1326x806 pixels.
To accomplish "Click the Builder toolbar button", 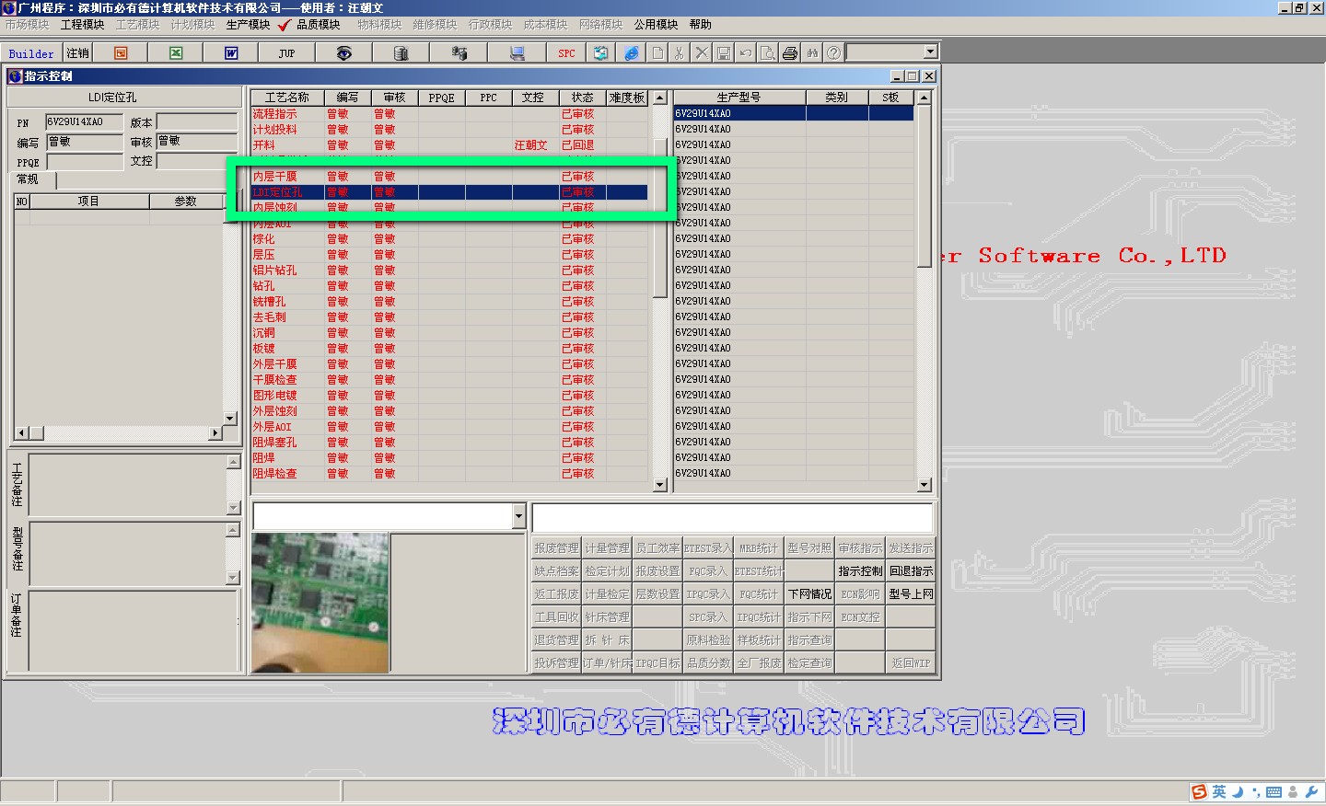I will click(x=31, y=53).
